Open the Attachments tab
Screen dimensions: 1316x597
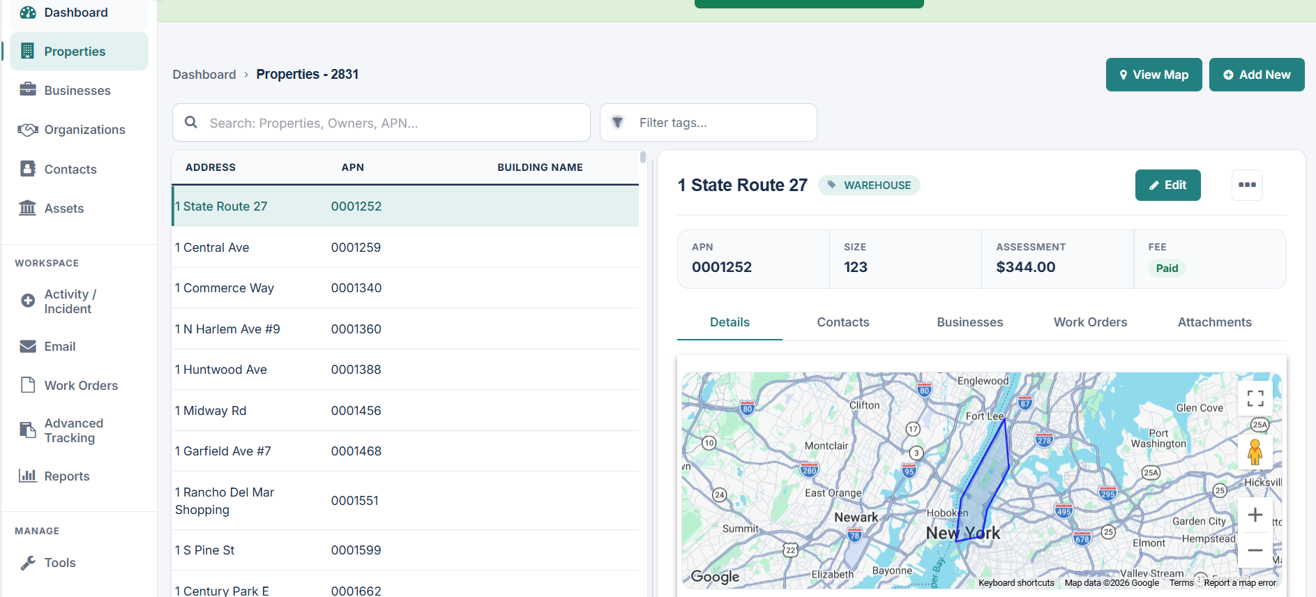pos(1215,322)
